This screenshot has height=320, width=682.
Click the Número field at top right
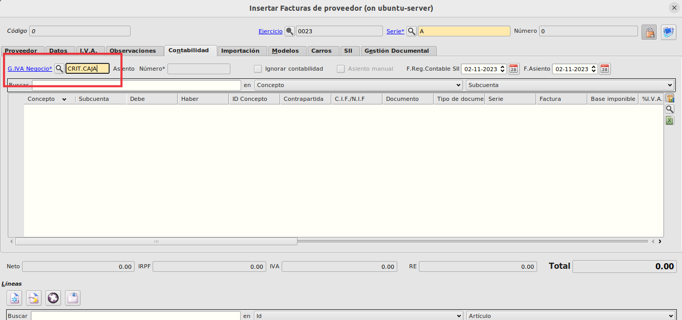588,31
